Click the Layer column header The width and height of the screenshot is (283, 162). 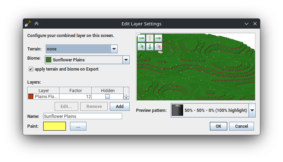tap(44, 91)
